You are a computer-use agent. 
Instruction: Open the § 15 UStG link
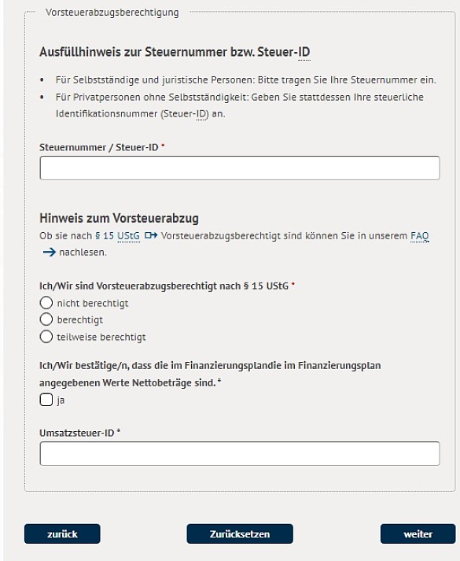point(117,236)
